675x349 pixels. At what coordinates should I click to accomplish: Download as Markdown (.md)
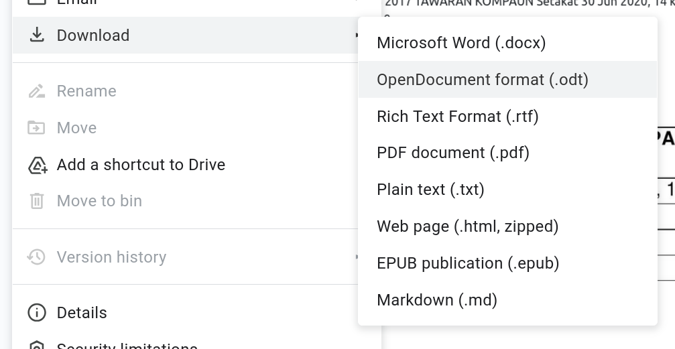[x=437, y=300]
